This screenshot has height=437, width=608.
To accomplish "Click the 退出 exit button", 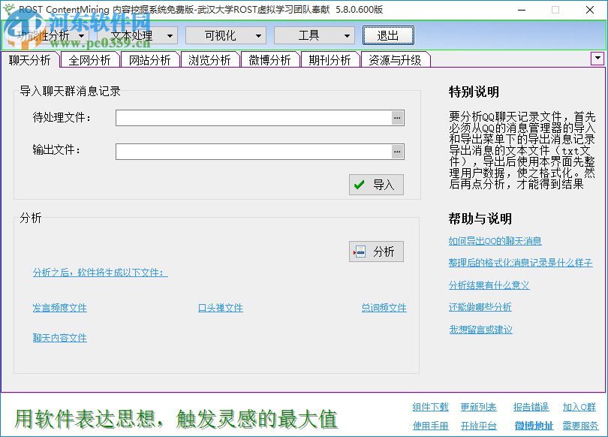I will tap(388, 35).
